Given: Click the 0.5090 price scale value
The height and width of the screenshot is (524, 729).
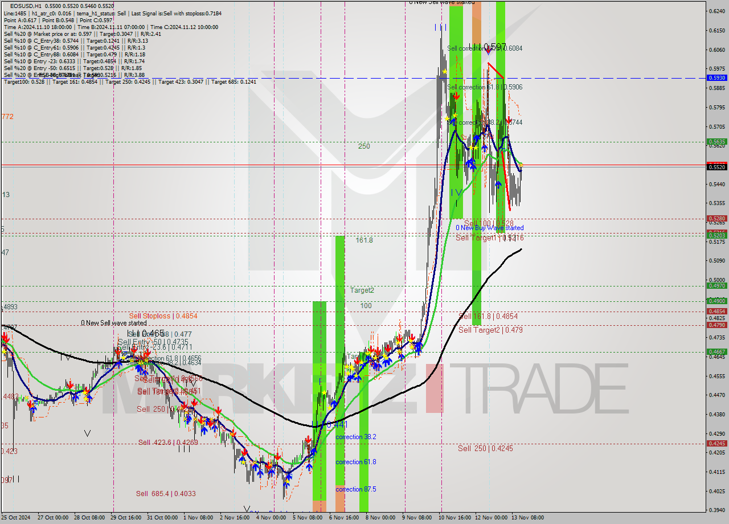Looking at the screenshot, I should pyautogui.click(x=716, y=261).
